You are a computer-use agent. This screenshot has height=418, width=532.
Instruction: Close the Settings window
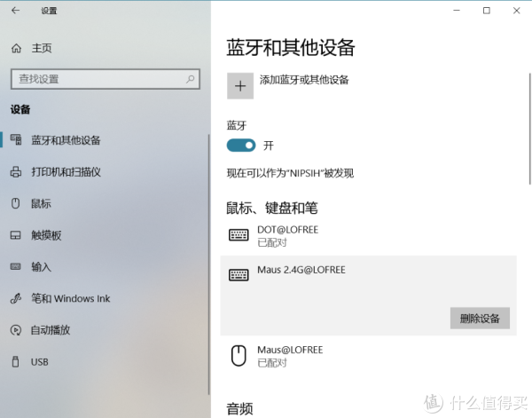pyautogui.click(x=516, y=11)
